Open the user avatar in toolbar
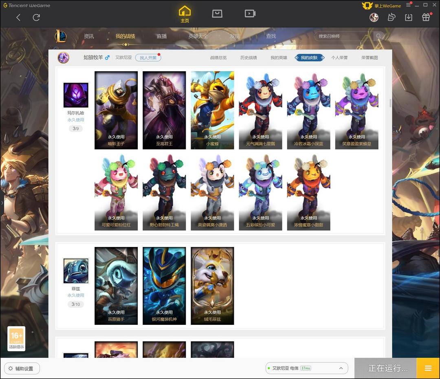 pyautogui.click(x=374, y=18)
